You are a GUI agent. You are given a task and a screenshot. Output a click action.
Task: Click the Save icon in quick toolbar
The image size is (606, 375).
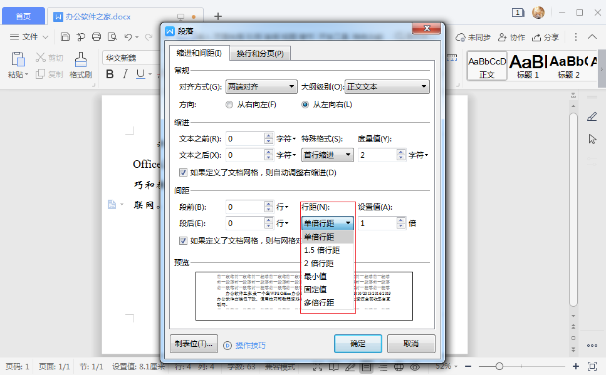click(x=65, y=37)
